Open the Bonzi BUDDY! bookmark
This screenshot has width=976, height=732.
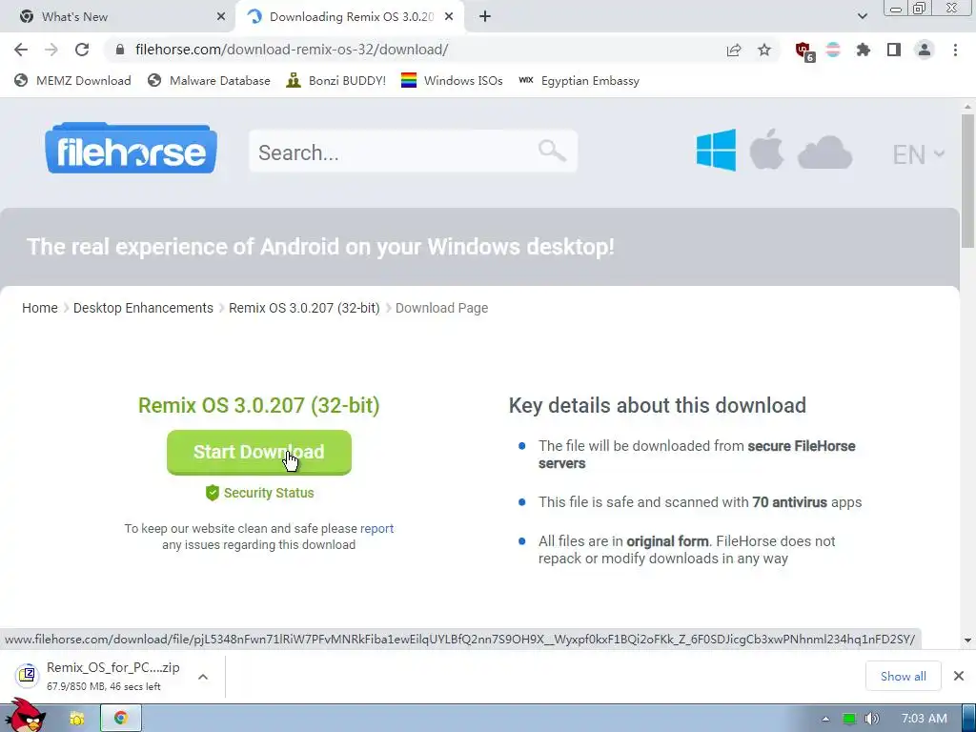point(335,81)
